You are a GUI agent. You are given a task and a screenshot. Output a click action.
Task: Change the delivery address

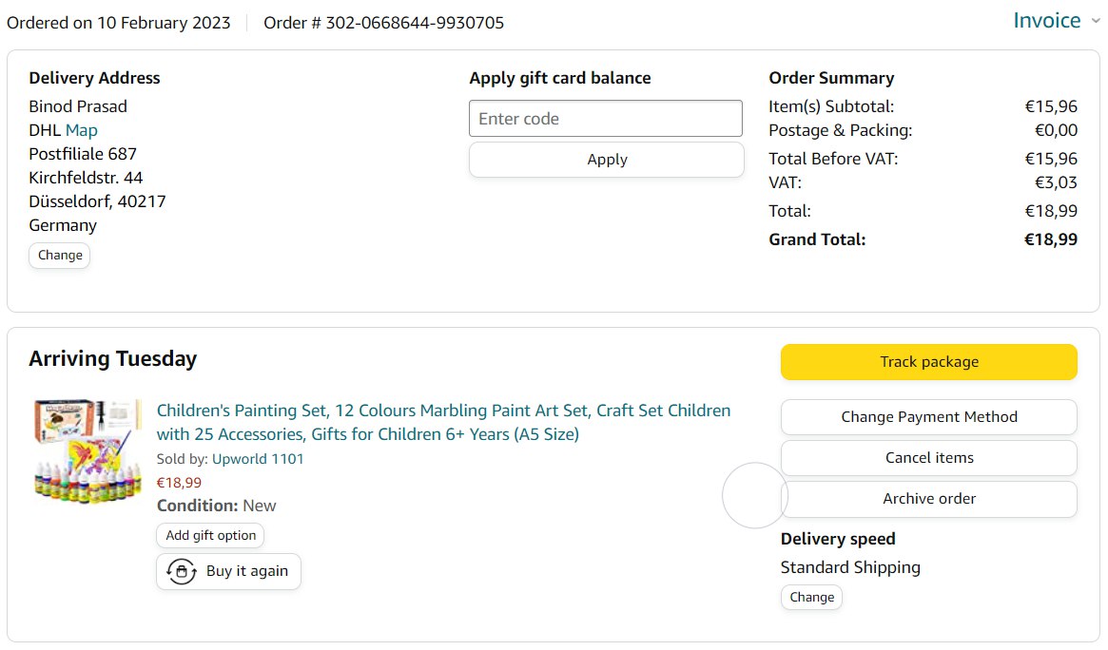pyautogui.click(x=60, y=255)
